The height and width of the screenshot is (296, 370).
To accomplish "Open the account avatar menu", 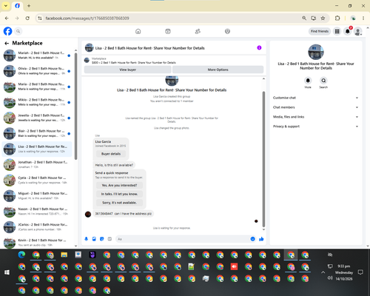I will (x=357, y=31).
